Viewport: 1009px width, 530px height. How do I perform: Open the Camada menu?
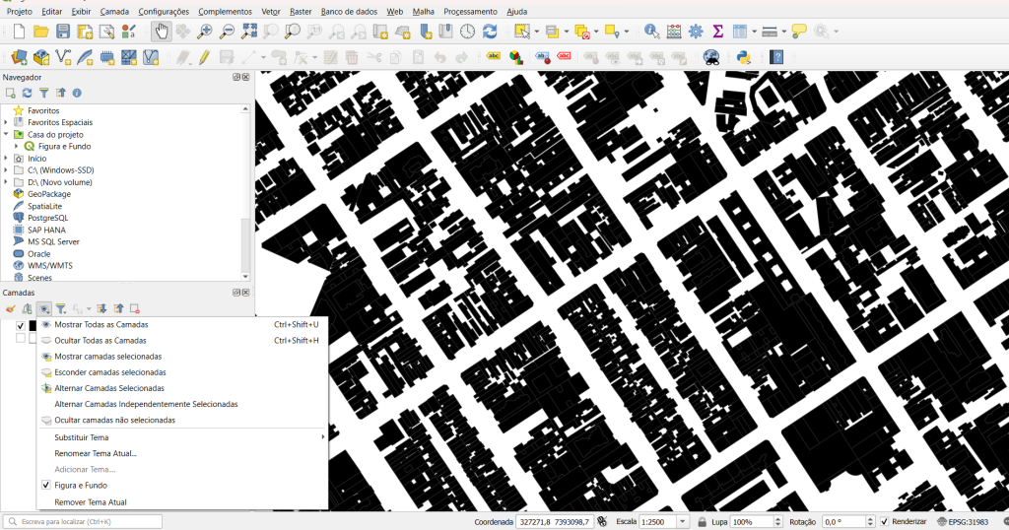click(114, 12)
